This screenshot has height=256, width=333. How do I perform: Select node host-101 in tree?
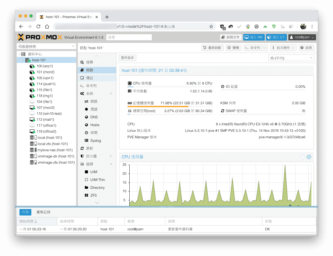click(39, 60)
